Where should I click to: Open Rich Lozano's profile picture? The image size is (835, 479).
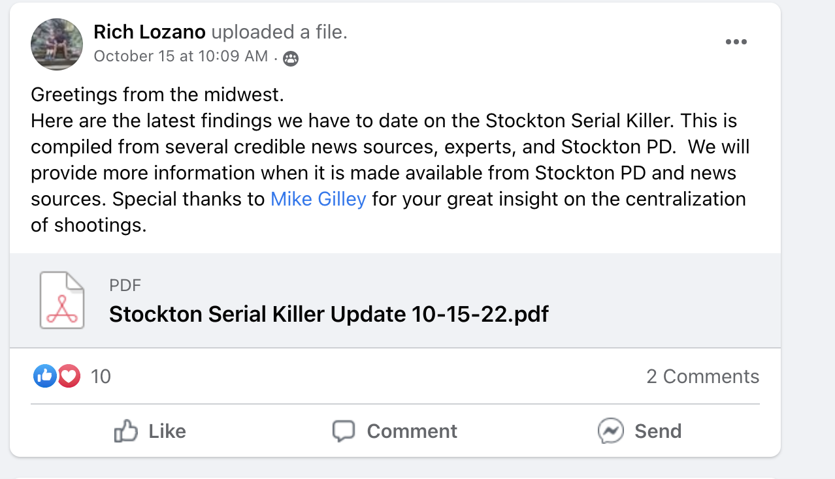coord(57,44)
